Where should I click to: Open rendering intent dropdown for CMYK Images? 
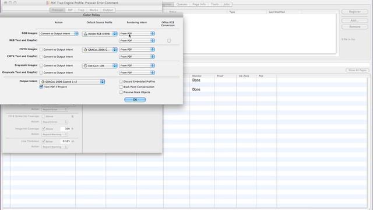(x=137, y=50)
